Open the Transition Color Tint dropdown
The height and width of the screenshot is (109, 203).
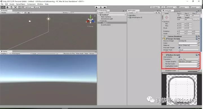pos(189,59)
